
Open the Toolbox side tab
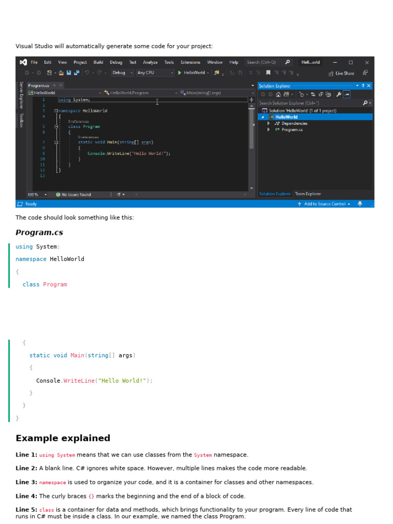point(21,120)
